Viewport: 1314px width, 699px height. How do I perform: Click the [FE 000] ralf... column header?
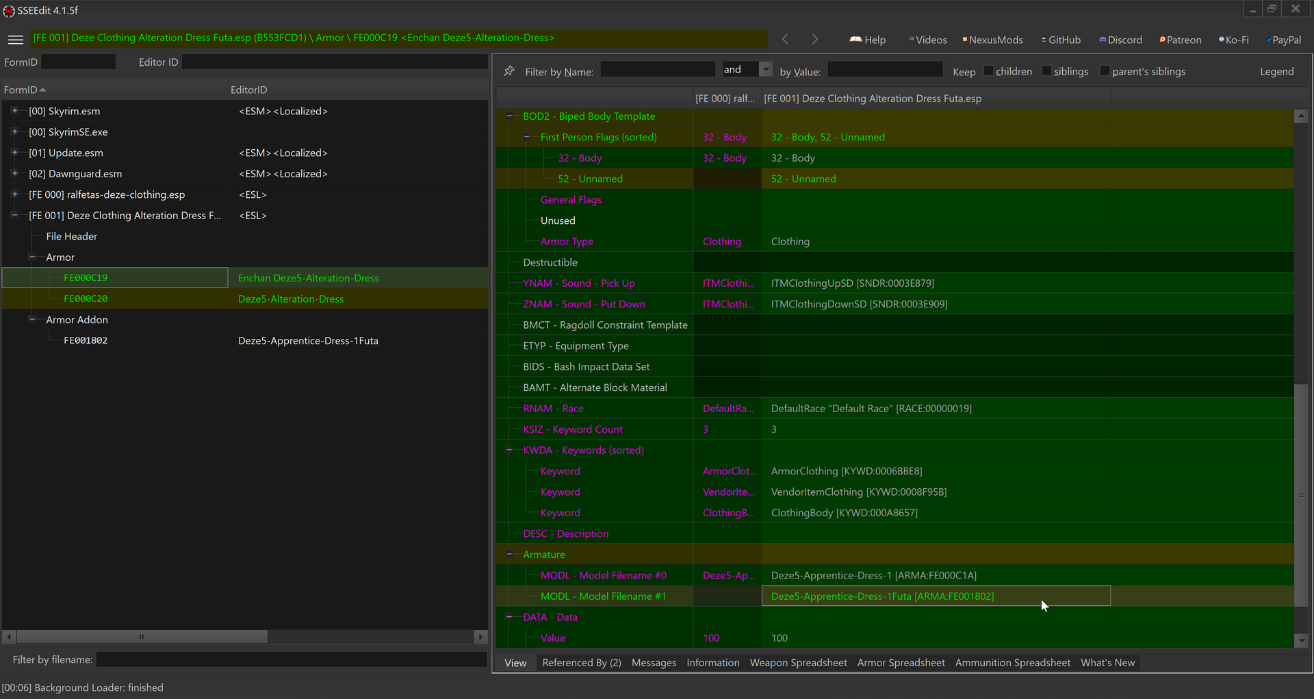[x=727, y=99]
